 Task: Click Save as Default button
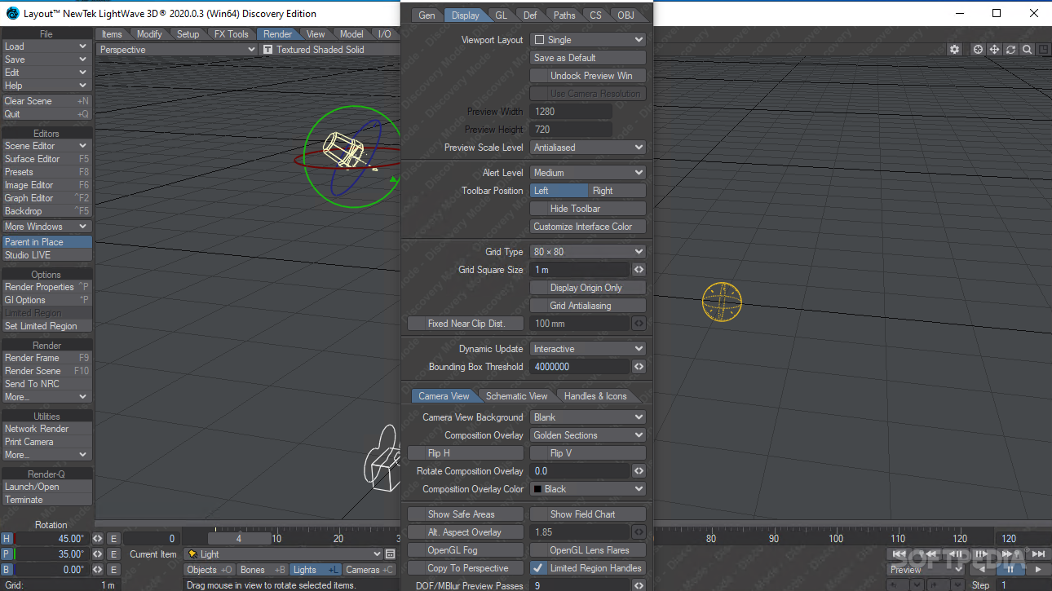coord(587,58)
